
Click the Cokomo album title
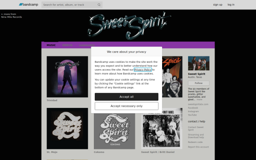[99, 152]
